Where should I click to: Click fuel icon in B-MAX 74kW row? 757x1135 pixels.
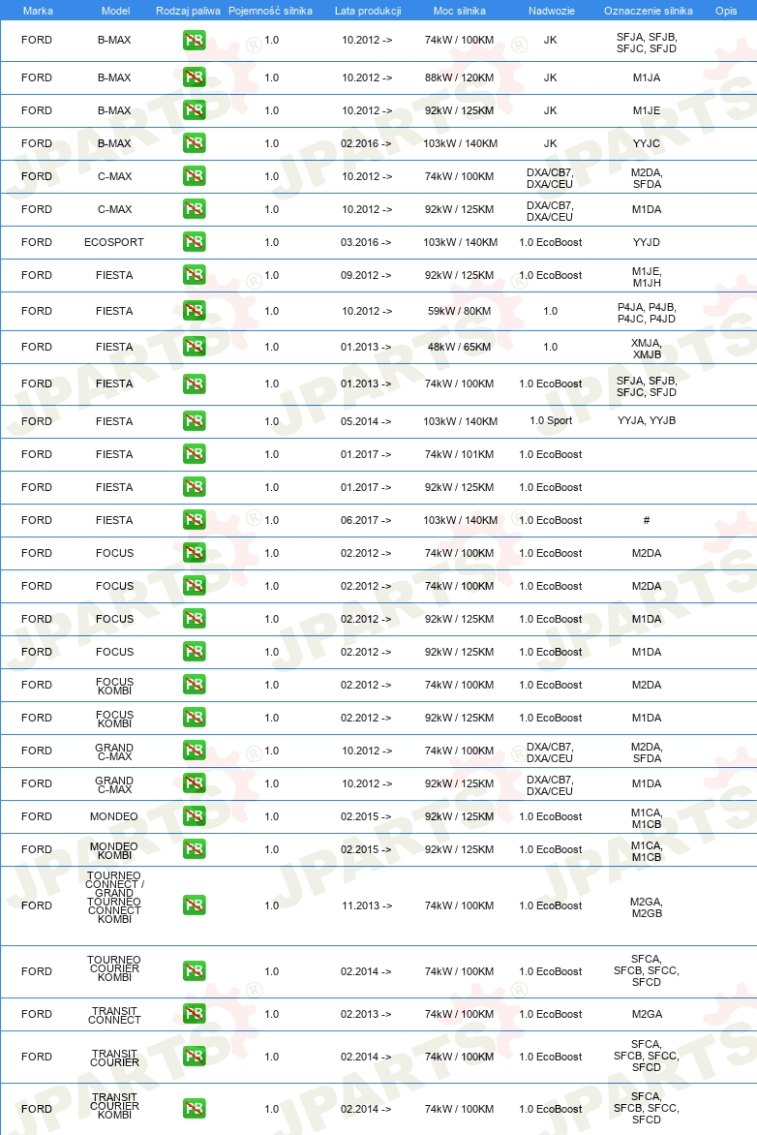194,41
